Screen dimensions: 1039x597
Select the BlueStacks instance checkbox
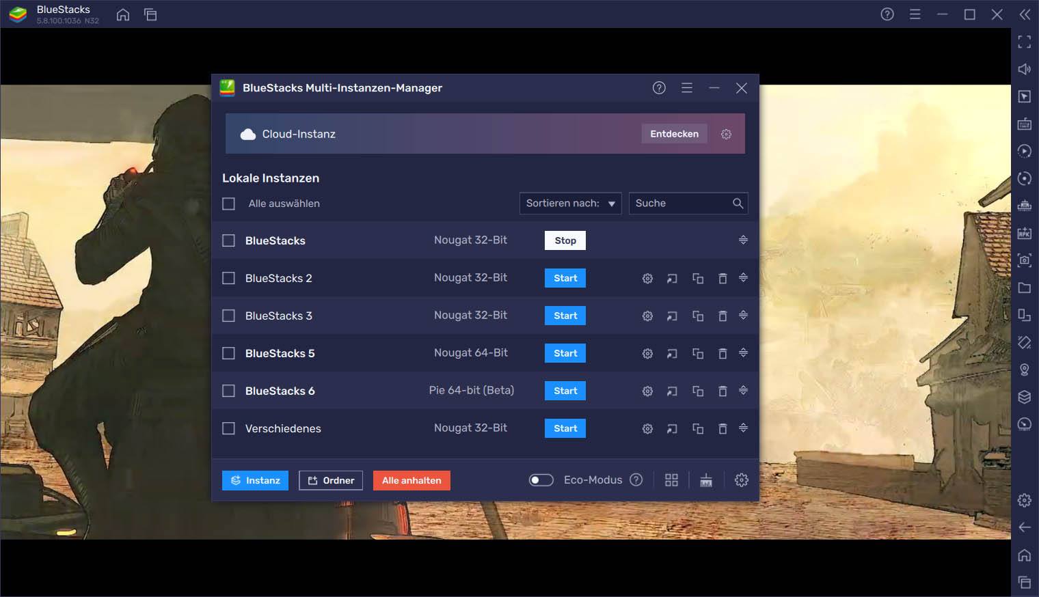click(x=228, y=240)
